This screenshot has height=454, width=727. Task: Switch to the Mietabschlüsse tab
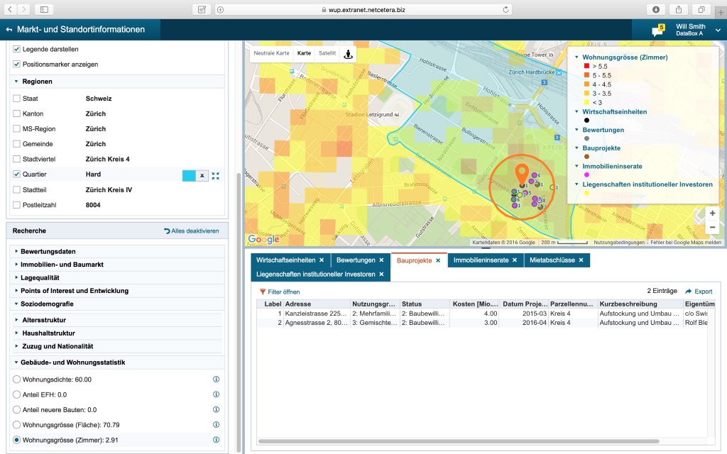click(552, 260)
